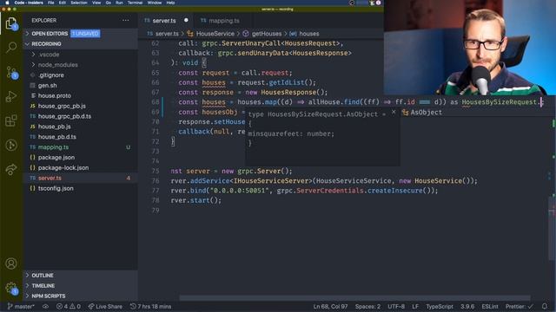556x312 pixels.
Task: Change line ending via LF
Action: 415,306
